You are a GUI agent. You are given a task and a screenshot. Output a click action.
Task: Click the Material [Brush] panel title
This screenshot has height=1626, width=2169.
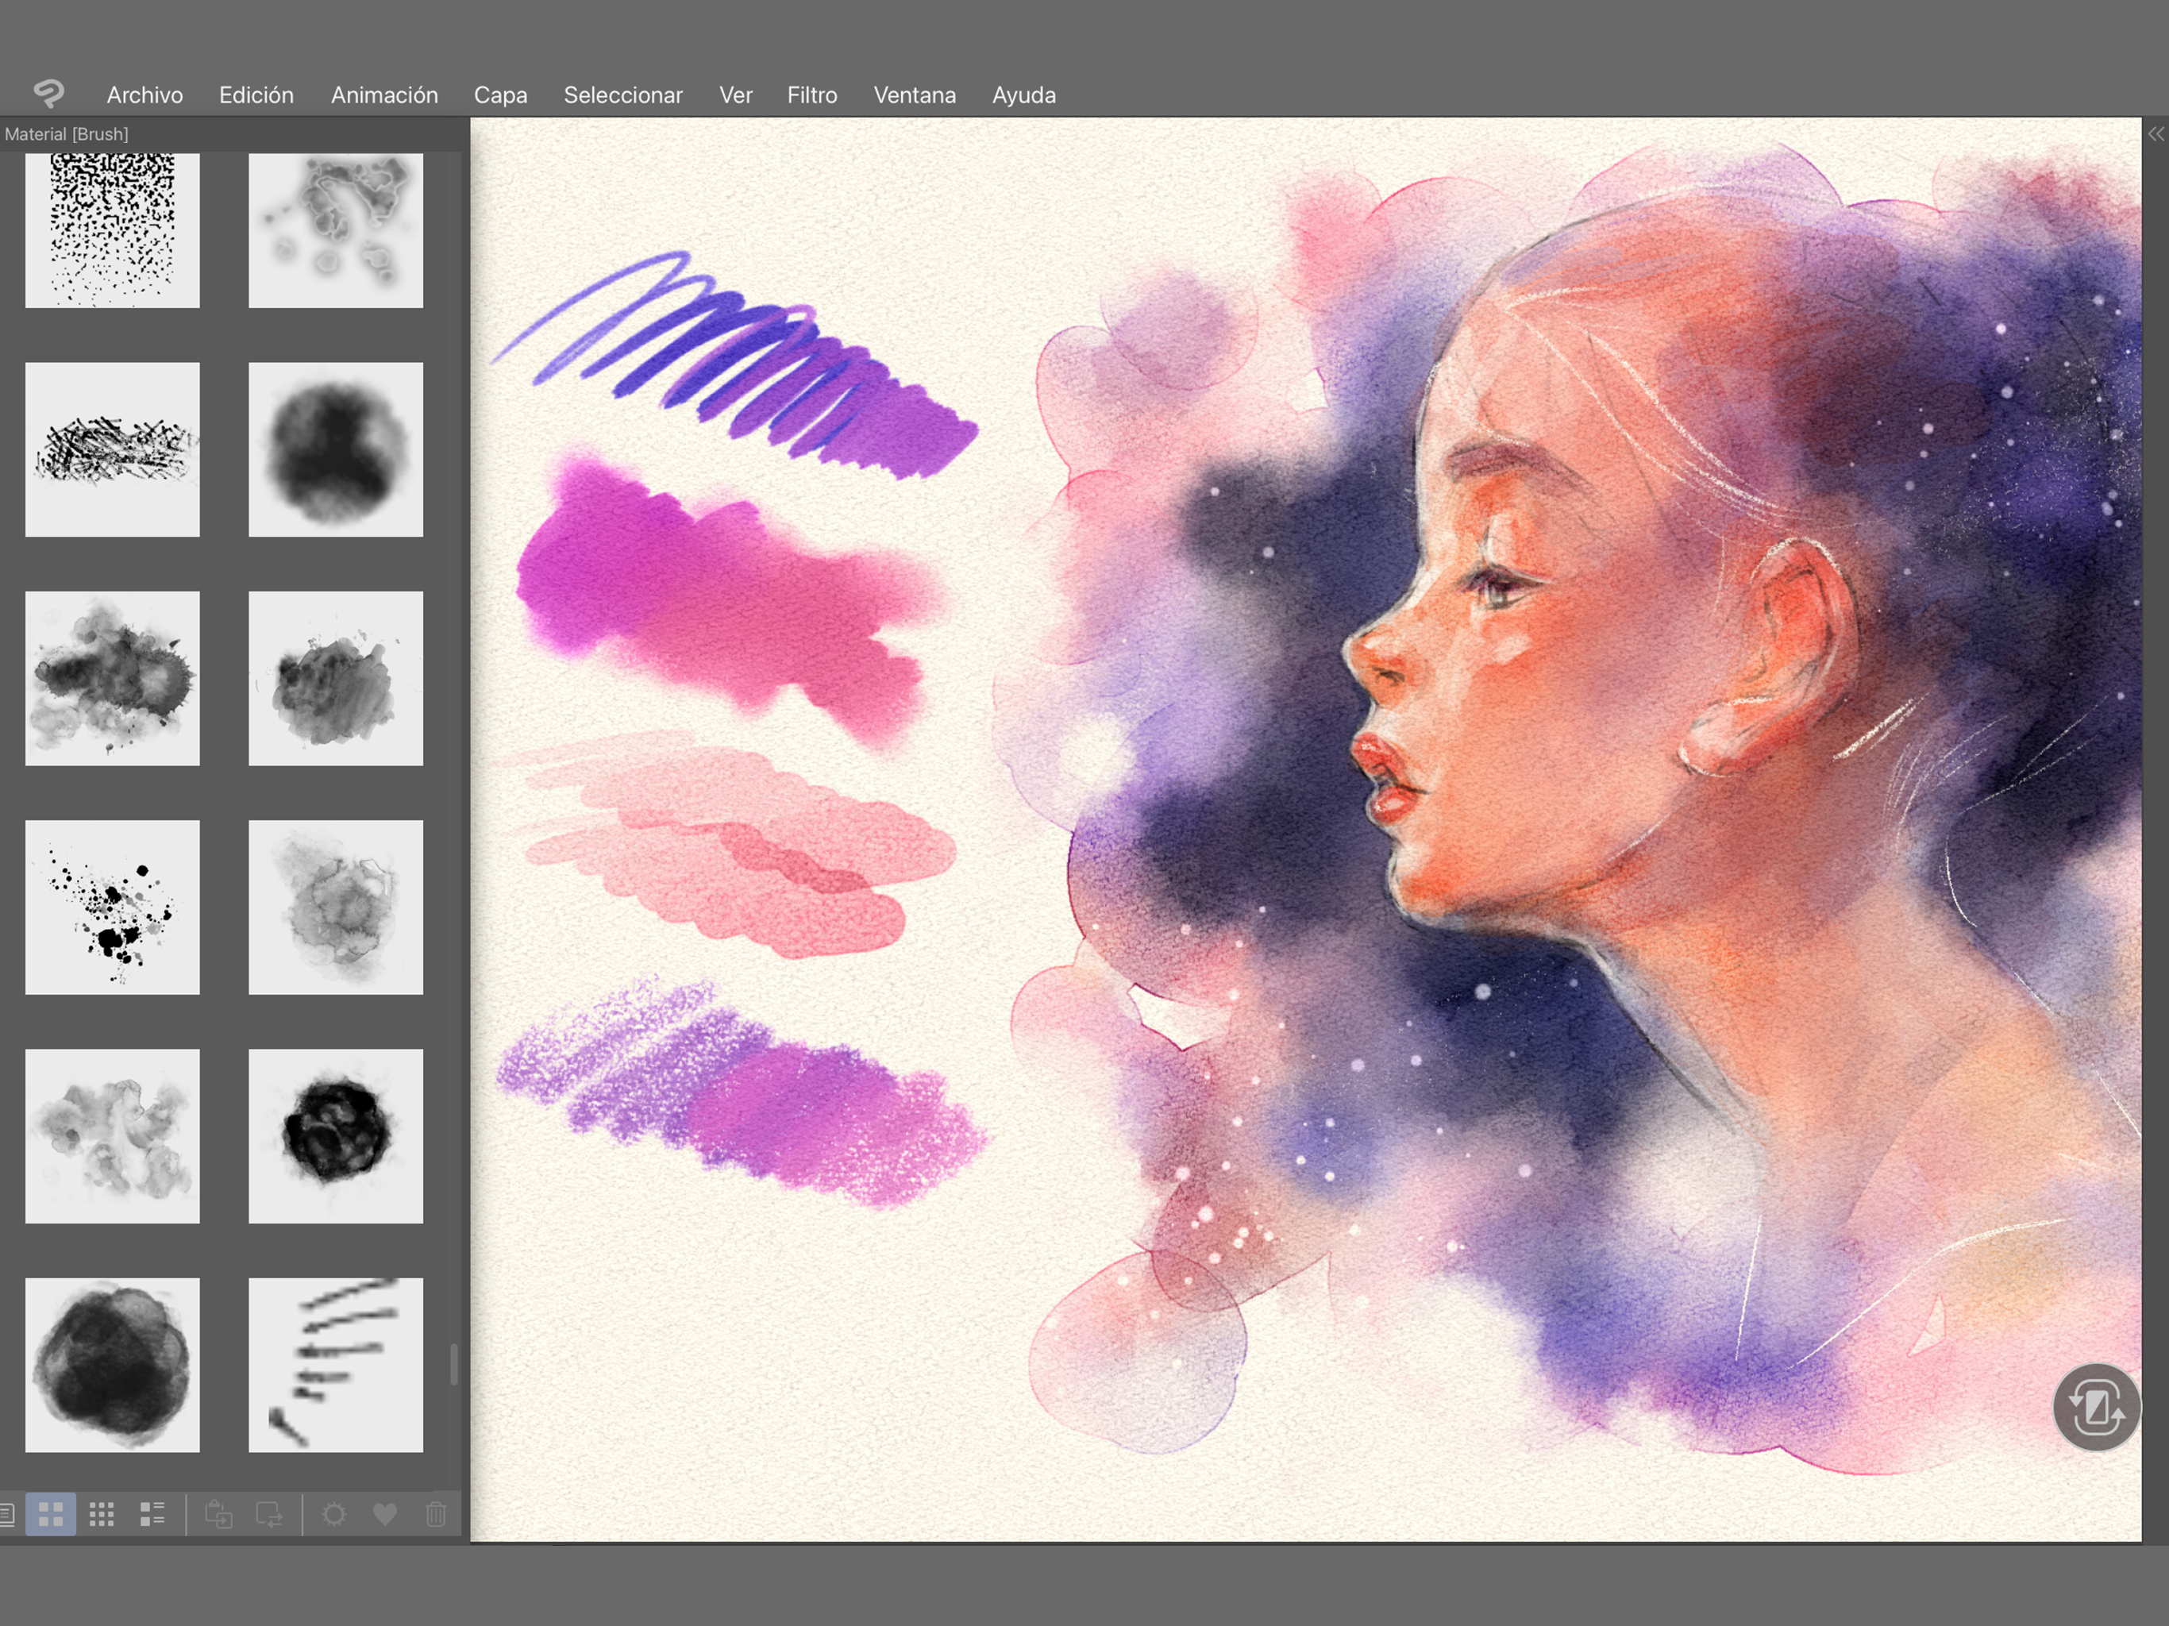tap(67, 134)
